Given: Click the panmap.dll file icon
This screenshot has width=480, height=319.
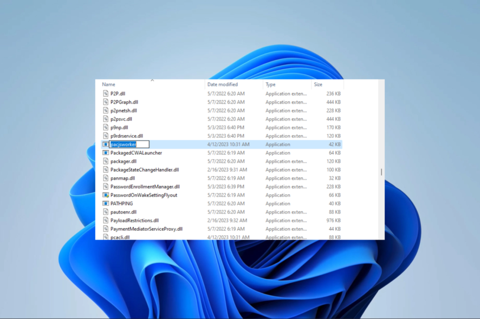Looking at the screenshot, I should click(106, 178).
